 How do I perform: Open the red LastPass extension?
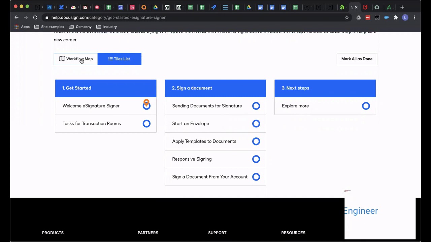click(x=368, y=17)
